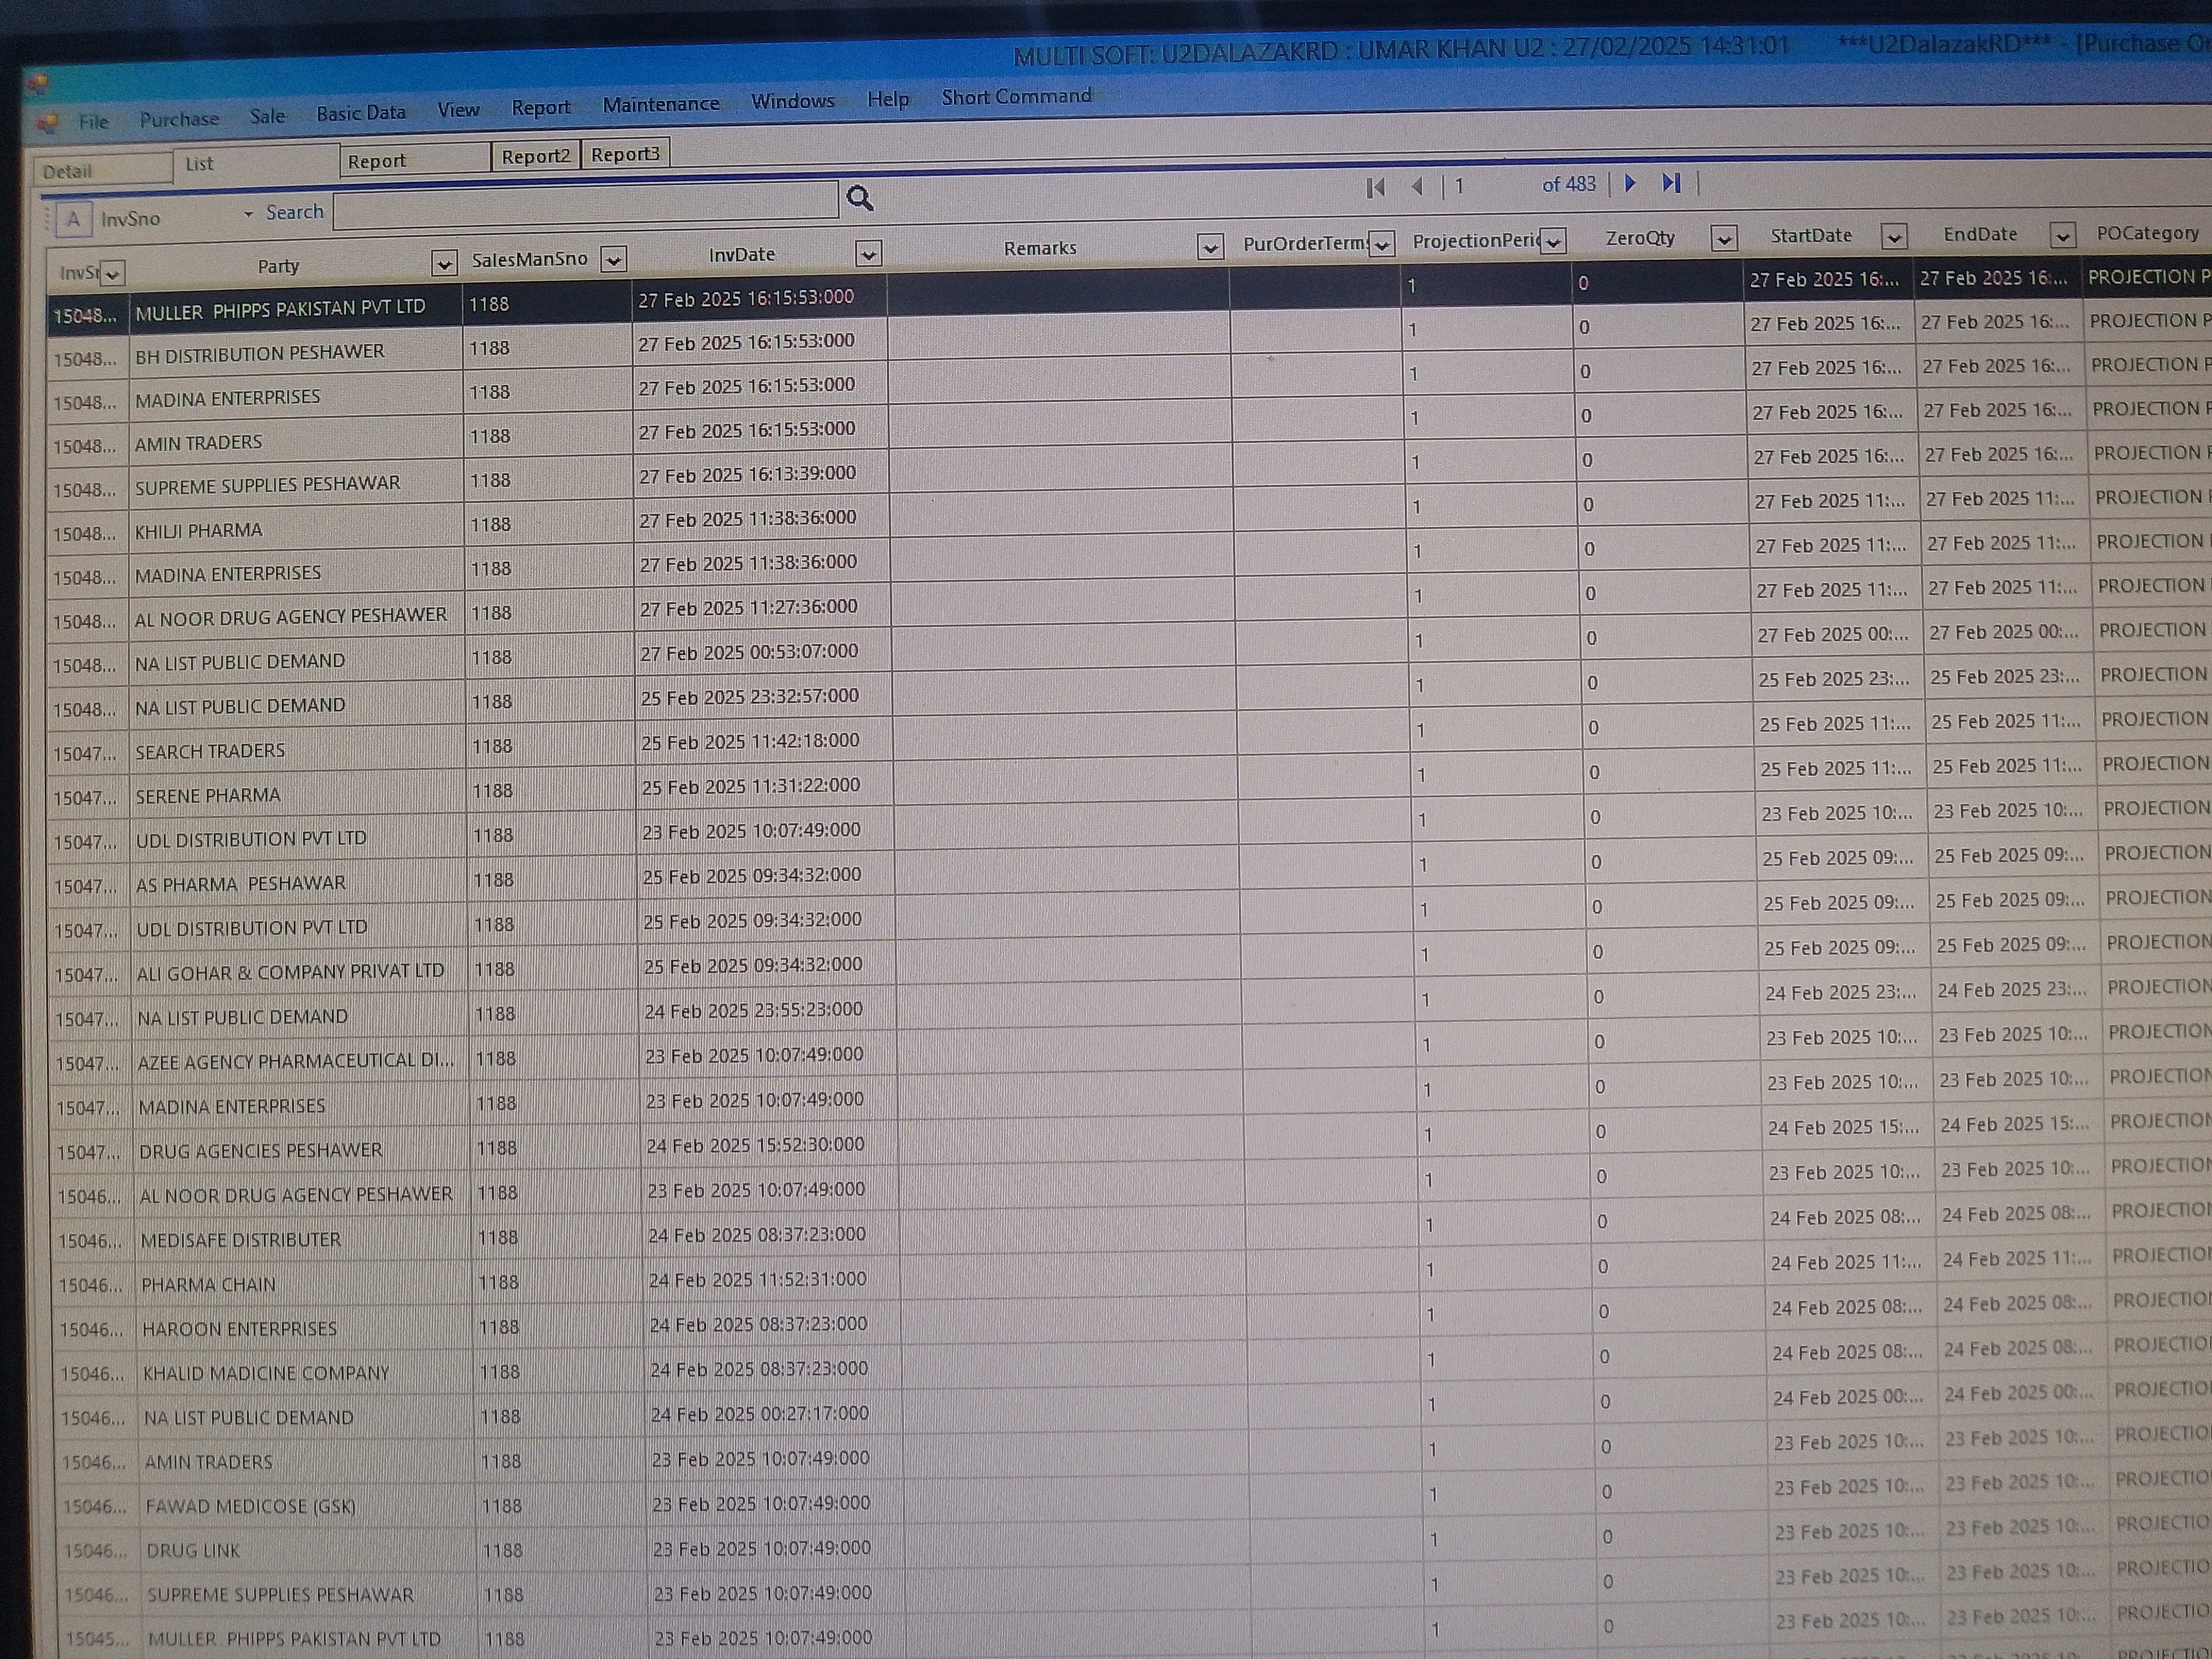2212x1659 pixels.
Task: Jump to last record icon
Action: click(1671, 182)
